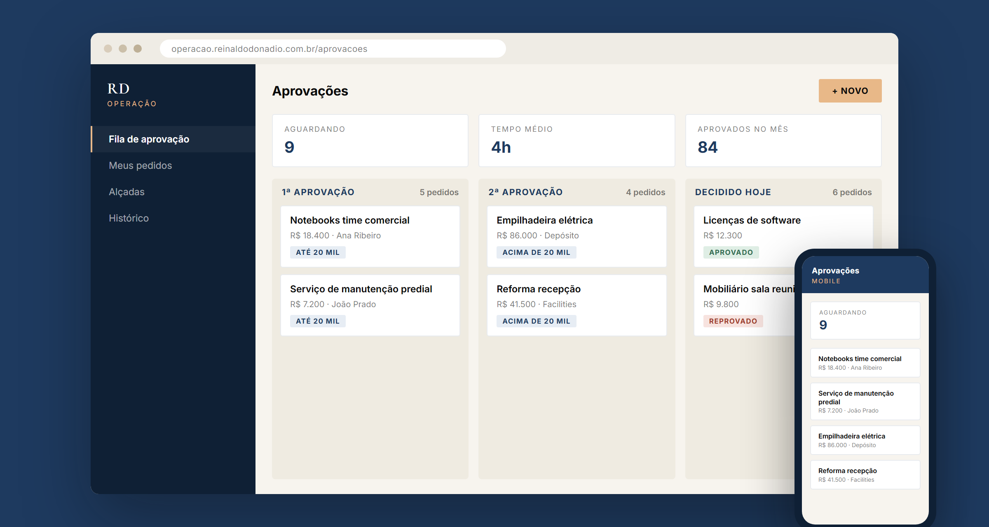Click the ATÉ 20 MIL badge on Serviço card
Screen dimensions: 989x527
[318, 321]
